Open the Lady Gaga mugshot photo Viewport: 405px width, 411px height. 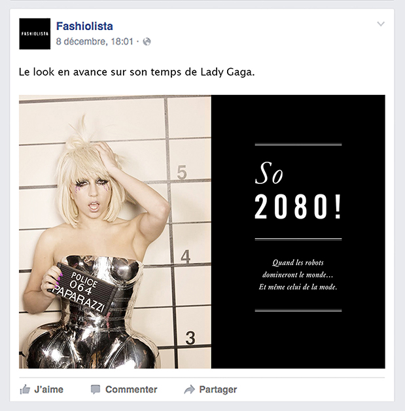coord(115,232)
